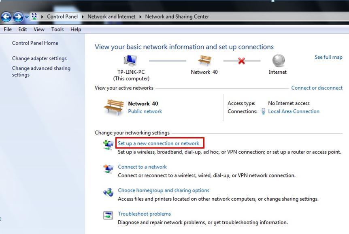This screenshot has height=234, width=349.
Task: Click Set up a new connection or network
Action: [x=159, y=143]
